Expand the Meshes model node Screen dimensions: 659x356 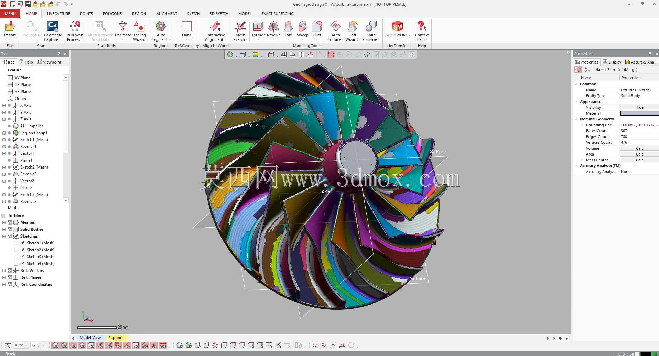4,222
